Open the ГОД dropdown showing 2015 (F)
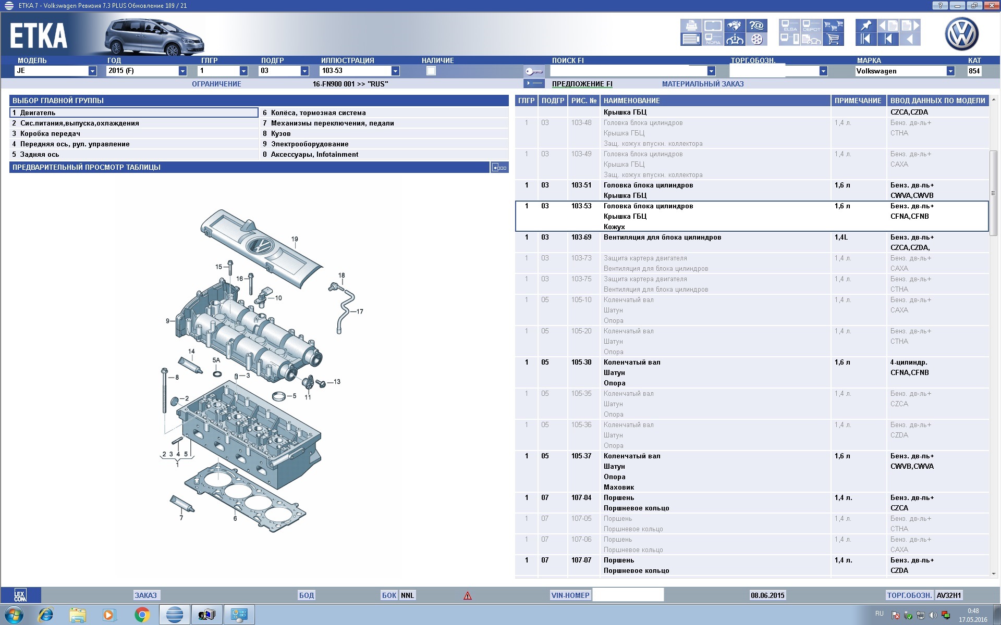Image resolution: width=1001 pixels, height=625 pixels. coord(182,71)
